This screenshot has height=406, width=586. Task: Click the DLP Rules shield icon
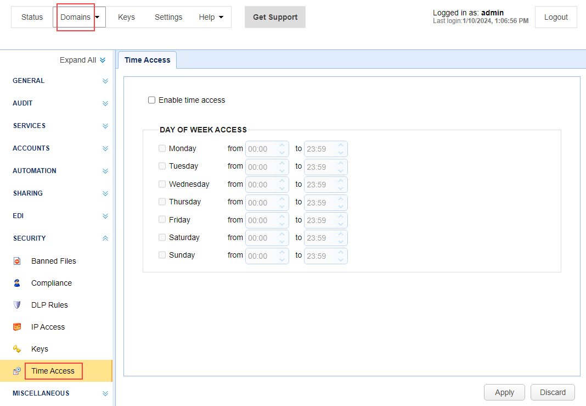click(17, 305)
